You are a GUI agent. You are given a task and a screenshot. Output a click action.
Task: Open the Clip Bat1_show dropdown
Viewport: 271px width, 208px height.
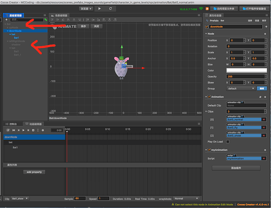tap(20, 198)
